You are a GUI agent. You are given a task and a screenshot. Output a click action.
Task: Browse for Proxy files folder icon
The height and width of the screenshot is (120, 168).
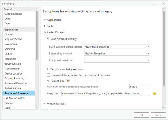(x=155, y=93)
